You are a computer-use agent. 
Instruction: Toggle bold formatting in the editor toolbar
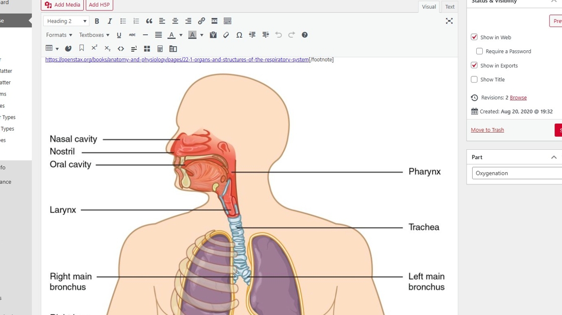click(97, 21)
